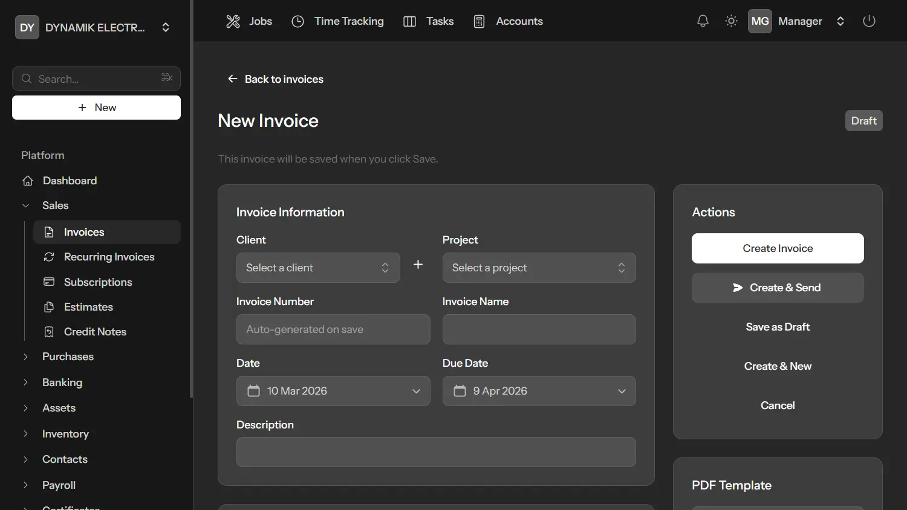Screen dimensions: 907x510
Task: Click Save as Draft
Action: click(x=778, y=327)
